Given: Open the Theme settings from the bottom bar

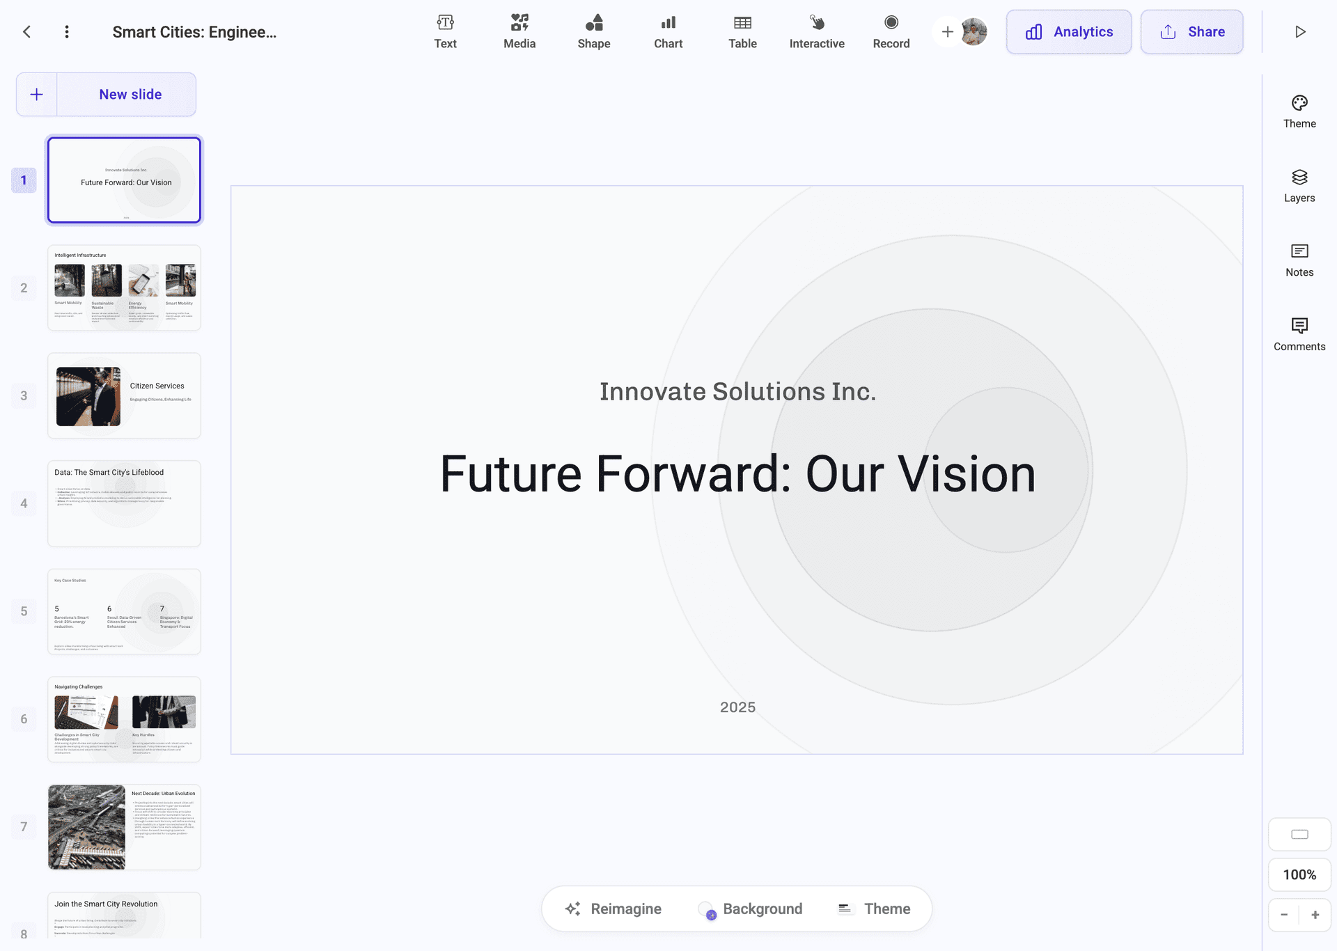Looking at the screenshot, I should click(873, 909).
